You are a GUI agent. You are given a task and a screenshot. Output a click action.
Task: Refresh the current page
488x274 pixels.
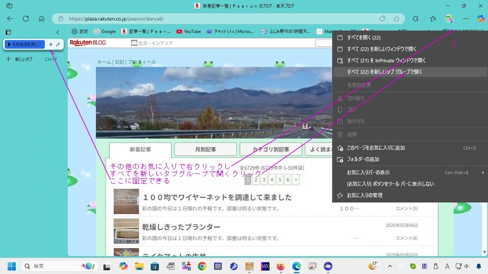pos(26,19)
